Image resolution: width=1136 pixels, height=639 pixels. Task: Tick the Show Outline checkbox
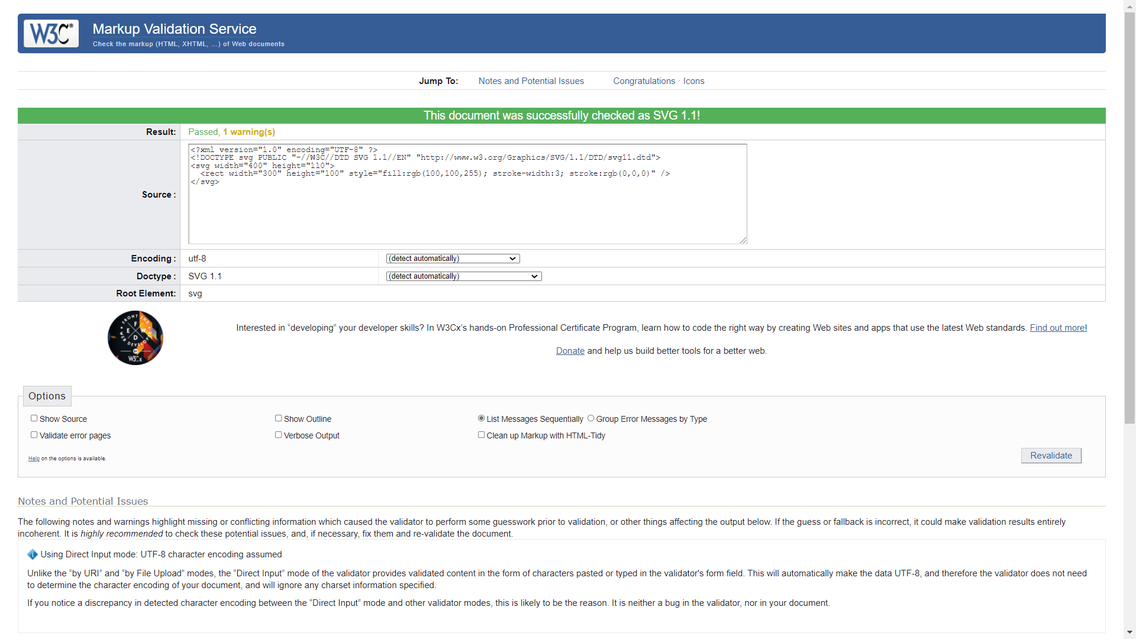click(279, 418)
